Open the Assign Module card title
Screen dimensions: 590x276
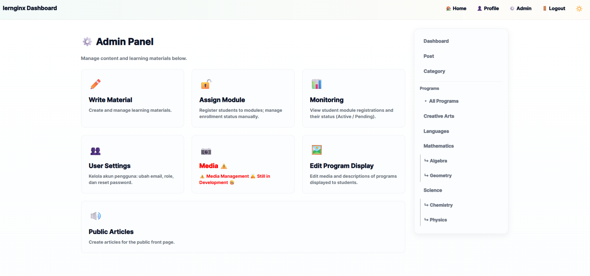pos(222,100)
